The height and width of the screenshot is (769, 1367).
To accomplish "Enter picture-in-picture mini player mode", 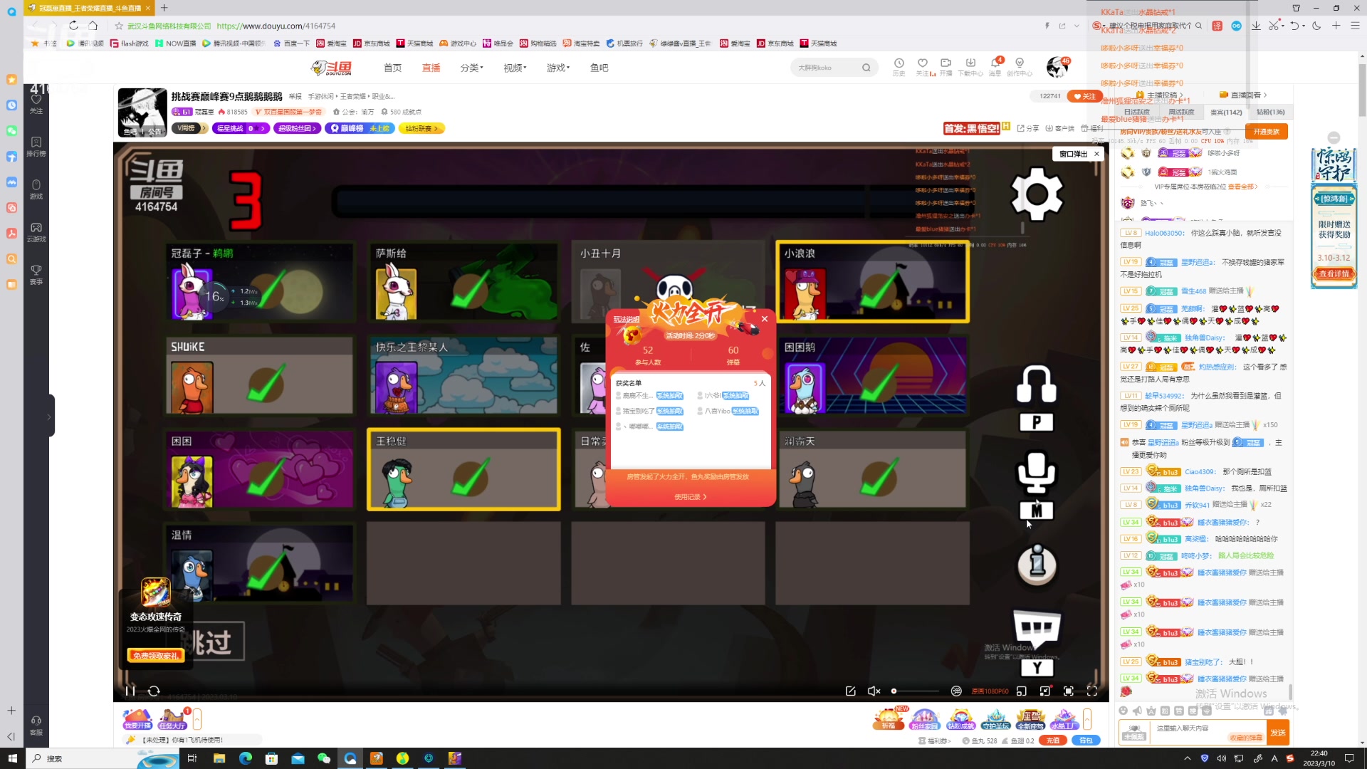I will [1022, 691].
